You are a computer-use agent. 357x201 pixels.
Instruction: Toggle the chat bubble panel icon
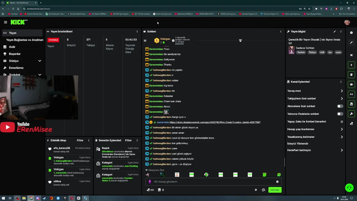point(351,85)
